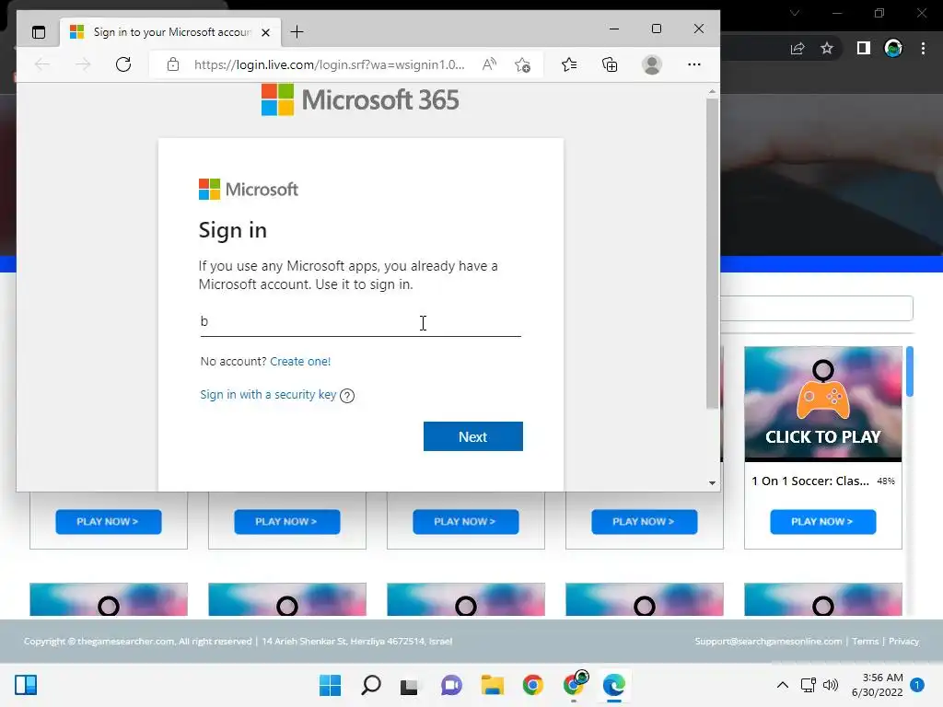Open 1 On 1 Soccer game thumbnail
The height and width of the screenshot is (707, 943).
822,403
